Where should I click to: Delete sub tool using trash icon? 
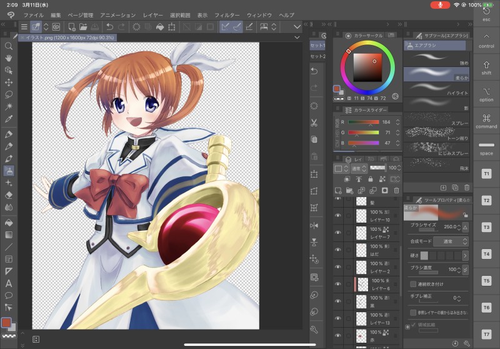(x=466, y=188)
